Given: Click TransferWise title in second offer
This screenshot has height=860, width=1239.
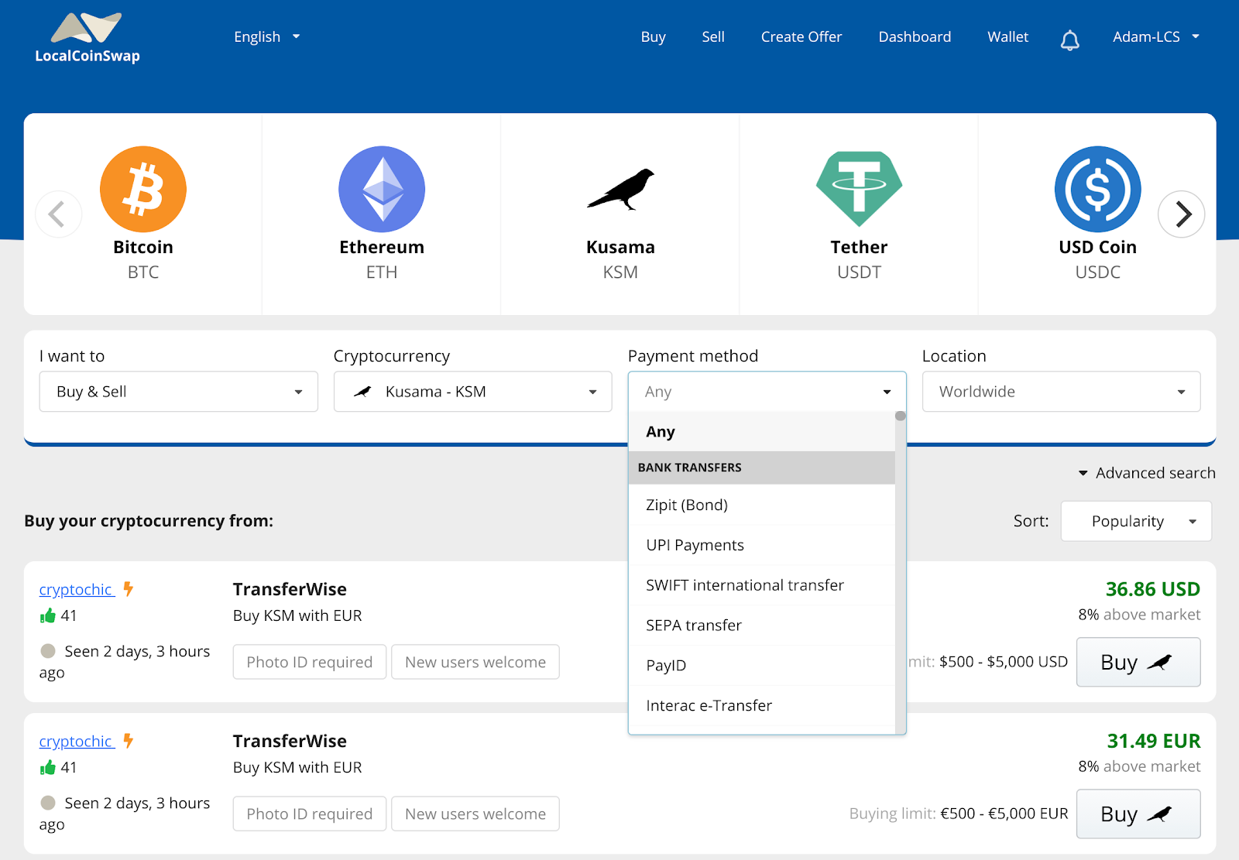Looking at the screenshot, I should 290,741.
